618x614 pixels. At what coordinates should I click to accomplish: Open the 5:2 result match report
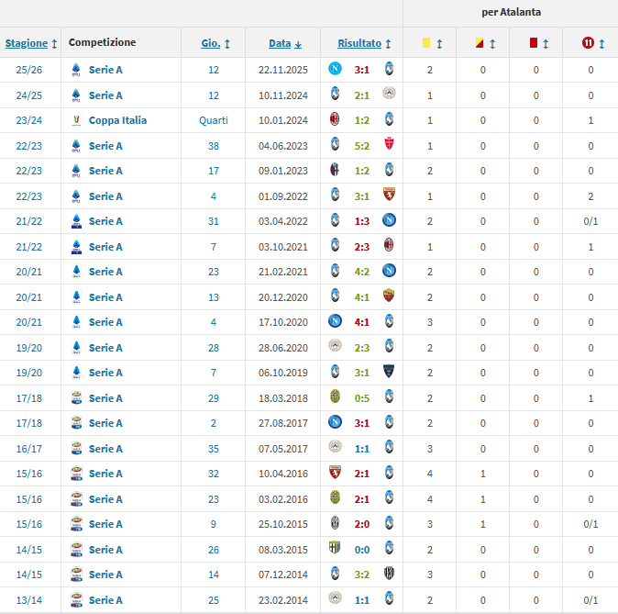361,146
